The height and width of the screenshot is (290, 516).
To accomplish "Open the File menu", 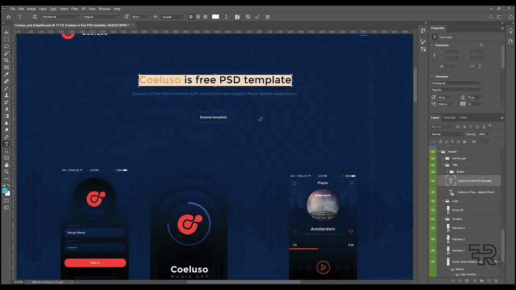I will (x=13, y=8).
